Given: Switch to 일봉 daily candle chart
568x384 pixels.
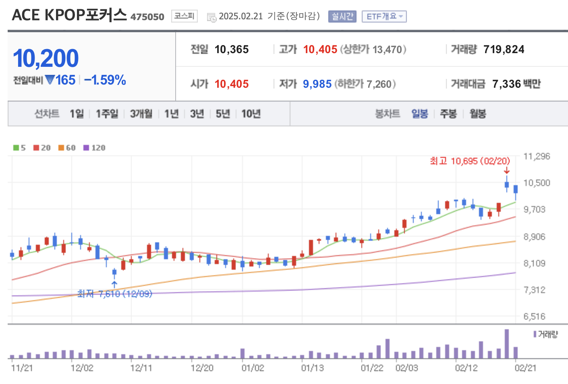Looking at the screenshot, I should point(420,114).
